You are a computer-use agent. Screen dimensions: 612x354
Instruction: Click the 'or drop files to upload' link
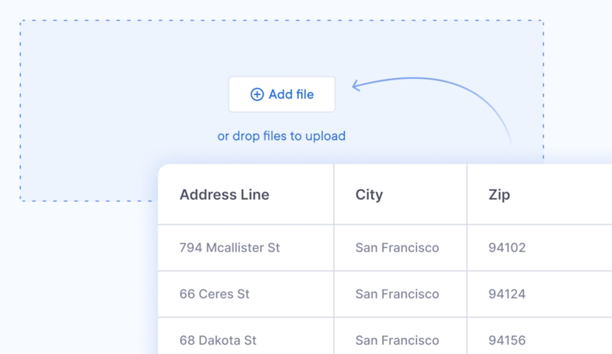281,136
